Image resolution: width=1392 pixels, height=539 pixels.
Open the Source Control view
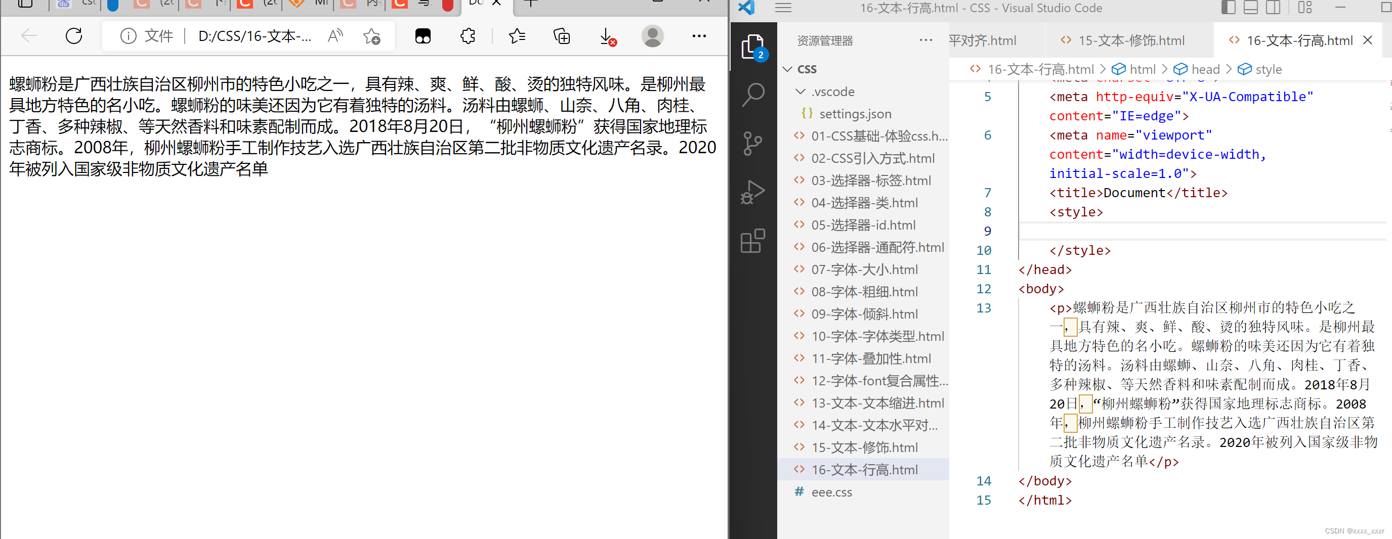point(753,143)
